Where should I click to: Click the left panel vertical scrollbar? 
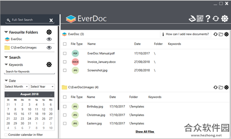pyautogui.click(x=58, y=68)
